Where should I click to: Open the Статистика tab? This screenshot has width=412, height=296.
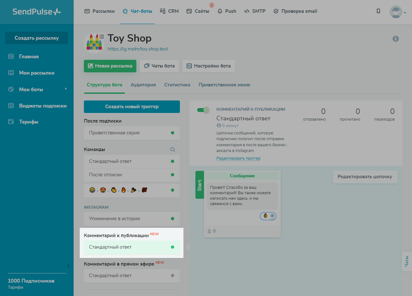(x=177, y=85)
